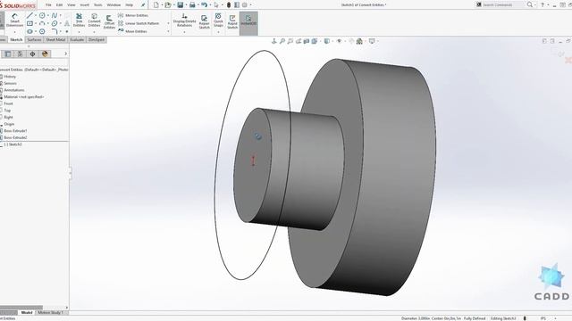Image resolution: width=572 pixels, height=321 pixels.
Task: Click the Save icon
Action: tap(181, 4)
